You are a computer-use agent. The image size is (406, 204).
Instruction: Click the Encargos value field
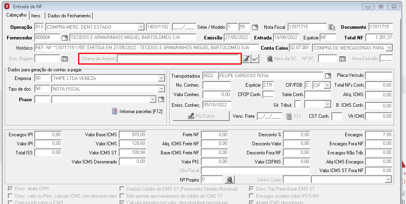click(378, 135)
